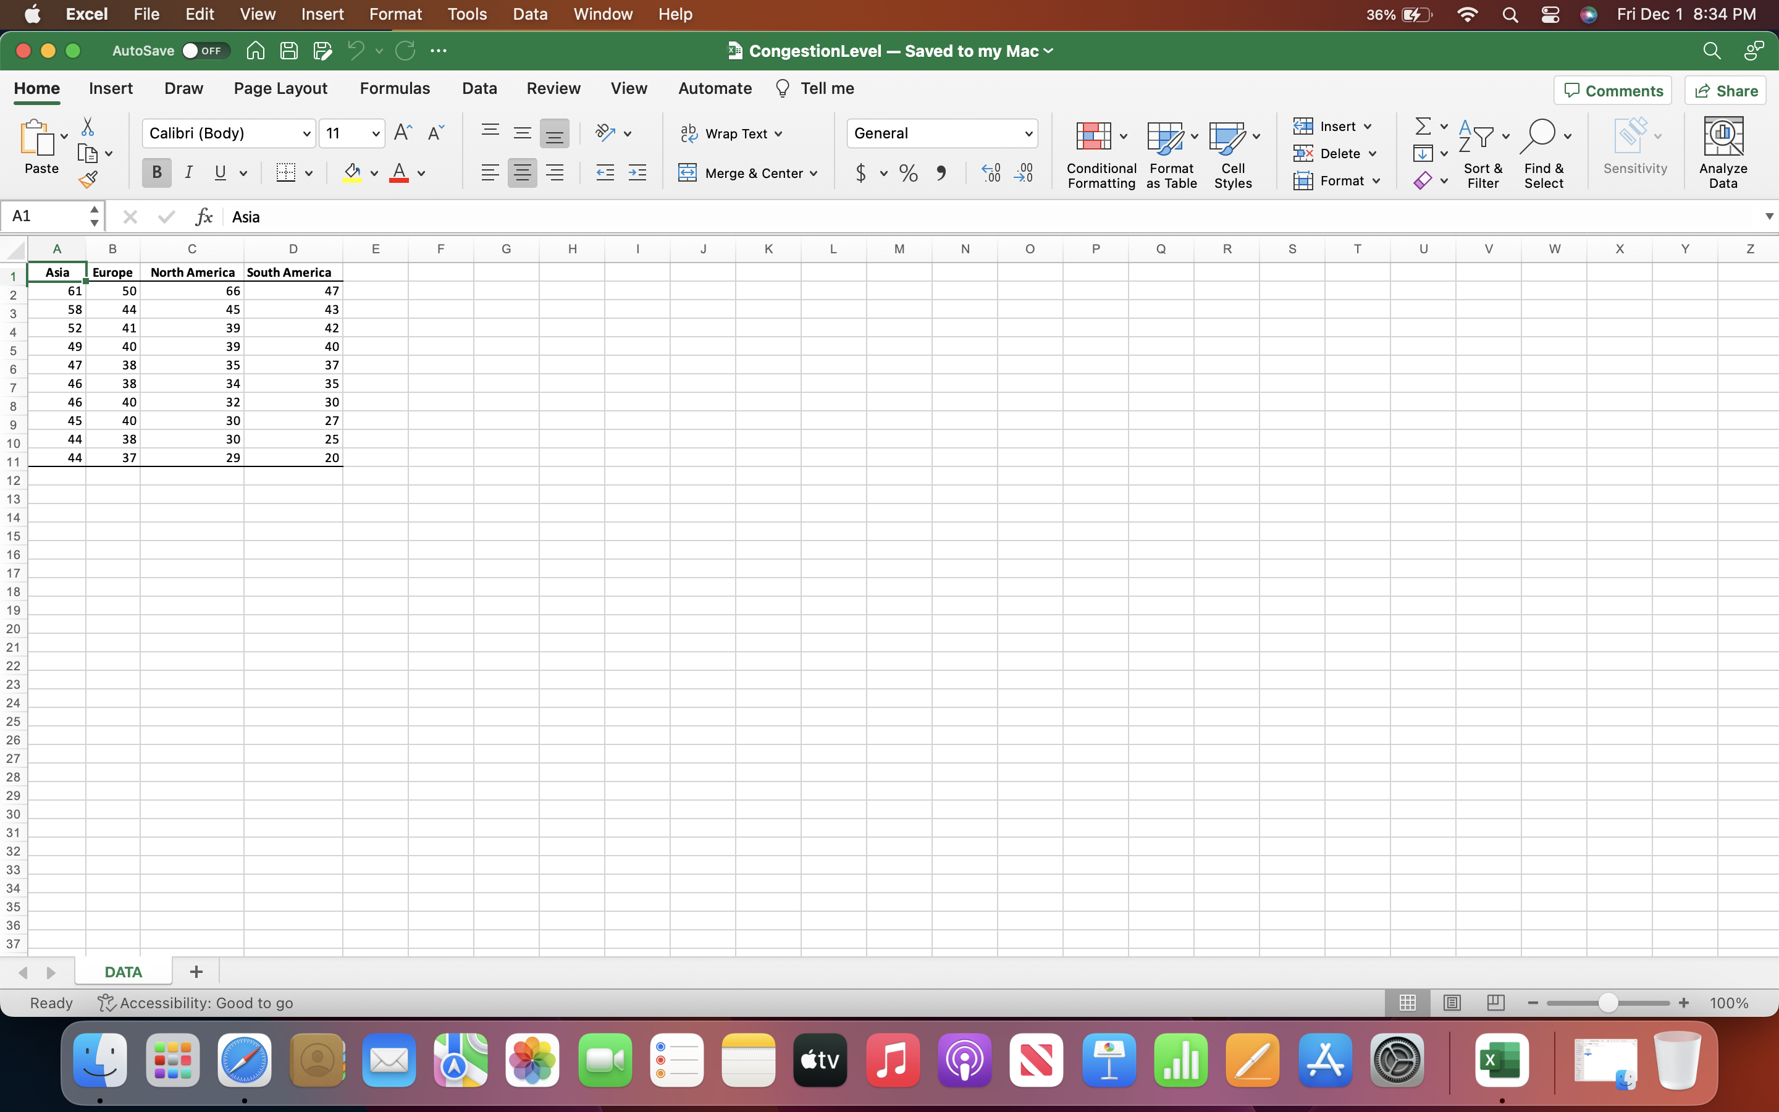Click the Increase Indent icon
This screenshot has width=1779, height=1112.
pos(637,174)
